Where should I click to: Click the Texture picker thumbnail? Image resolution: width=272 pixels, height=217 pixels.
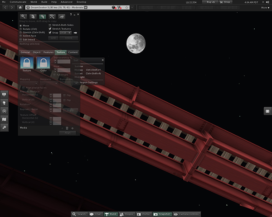(x=27, y=63)
